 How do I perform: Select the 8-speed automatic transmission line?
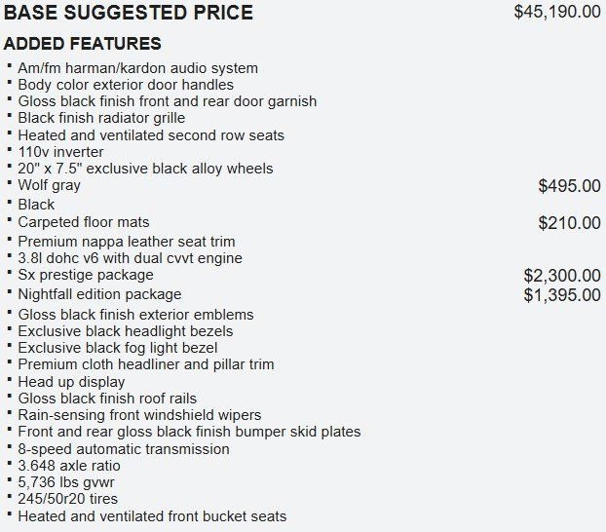click(124, 449)
